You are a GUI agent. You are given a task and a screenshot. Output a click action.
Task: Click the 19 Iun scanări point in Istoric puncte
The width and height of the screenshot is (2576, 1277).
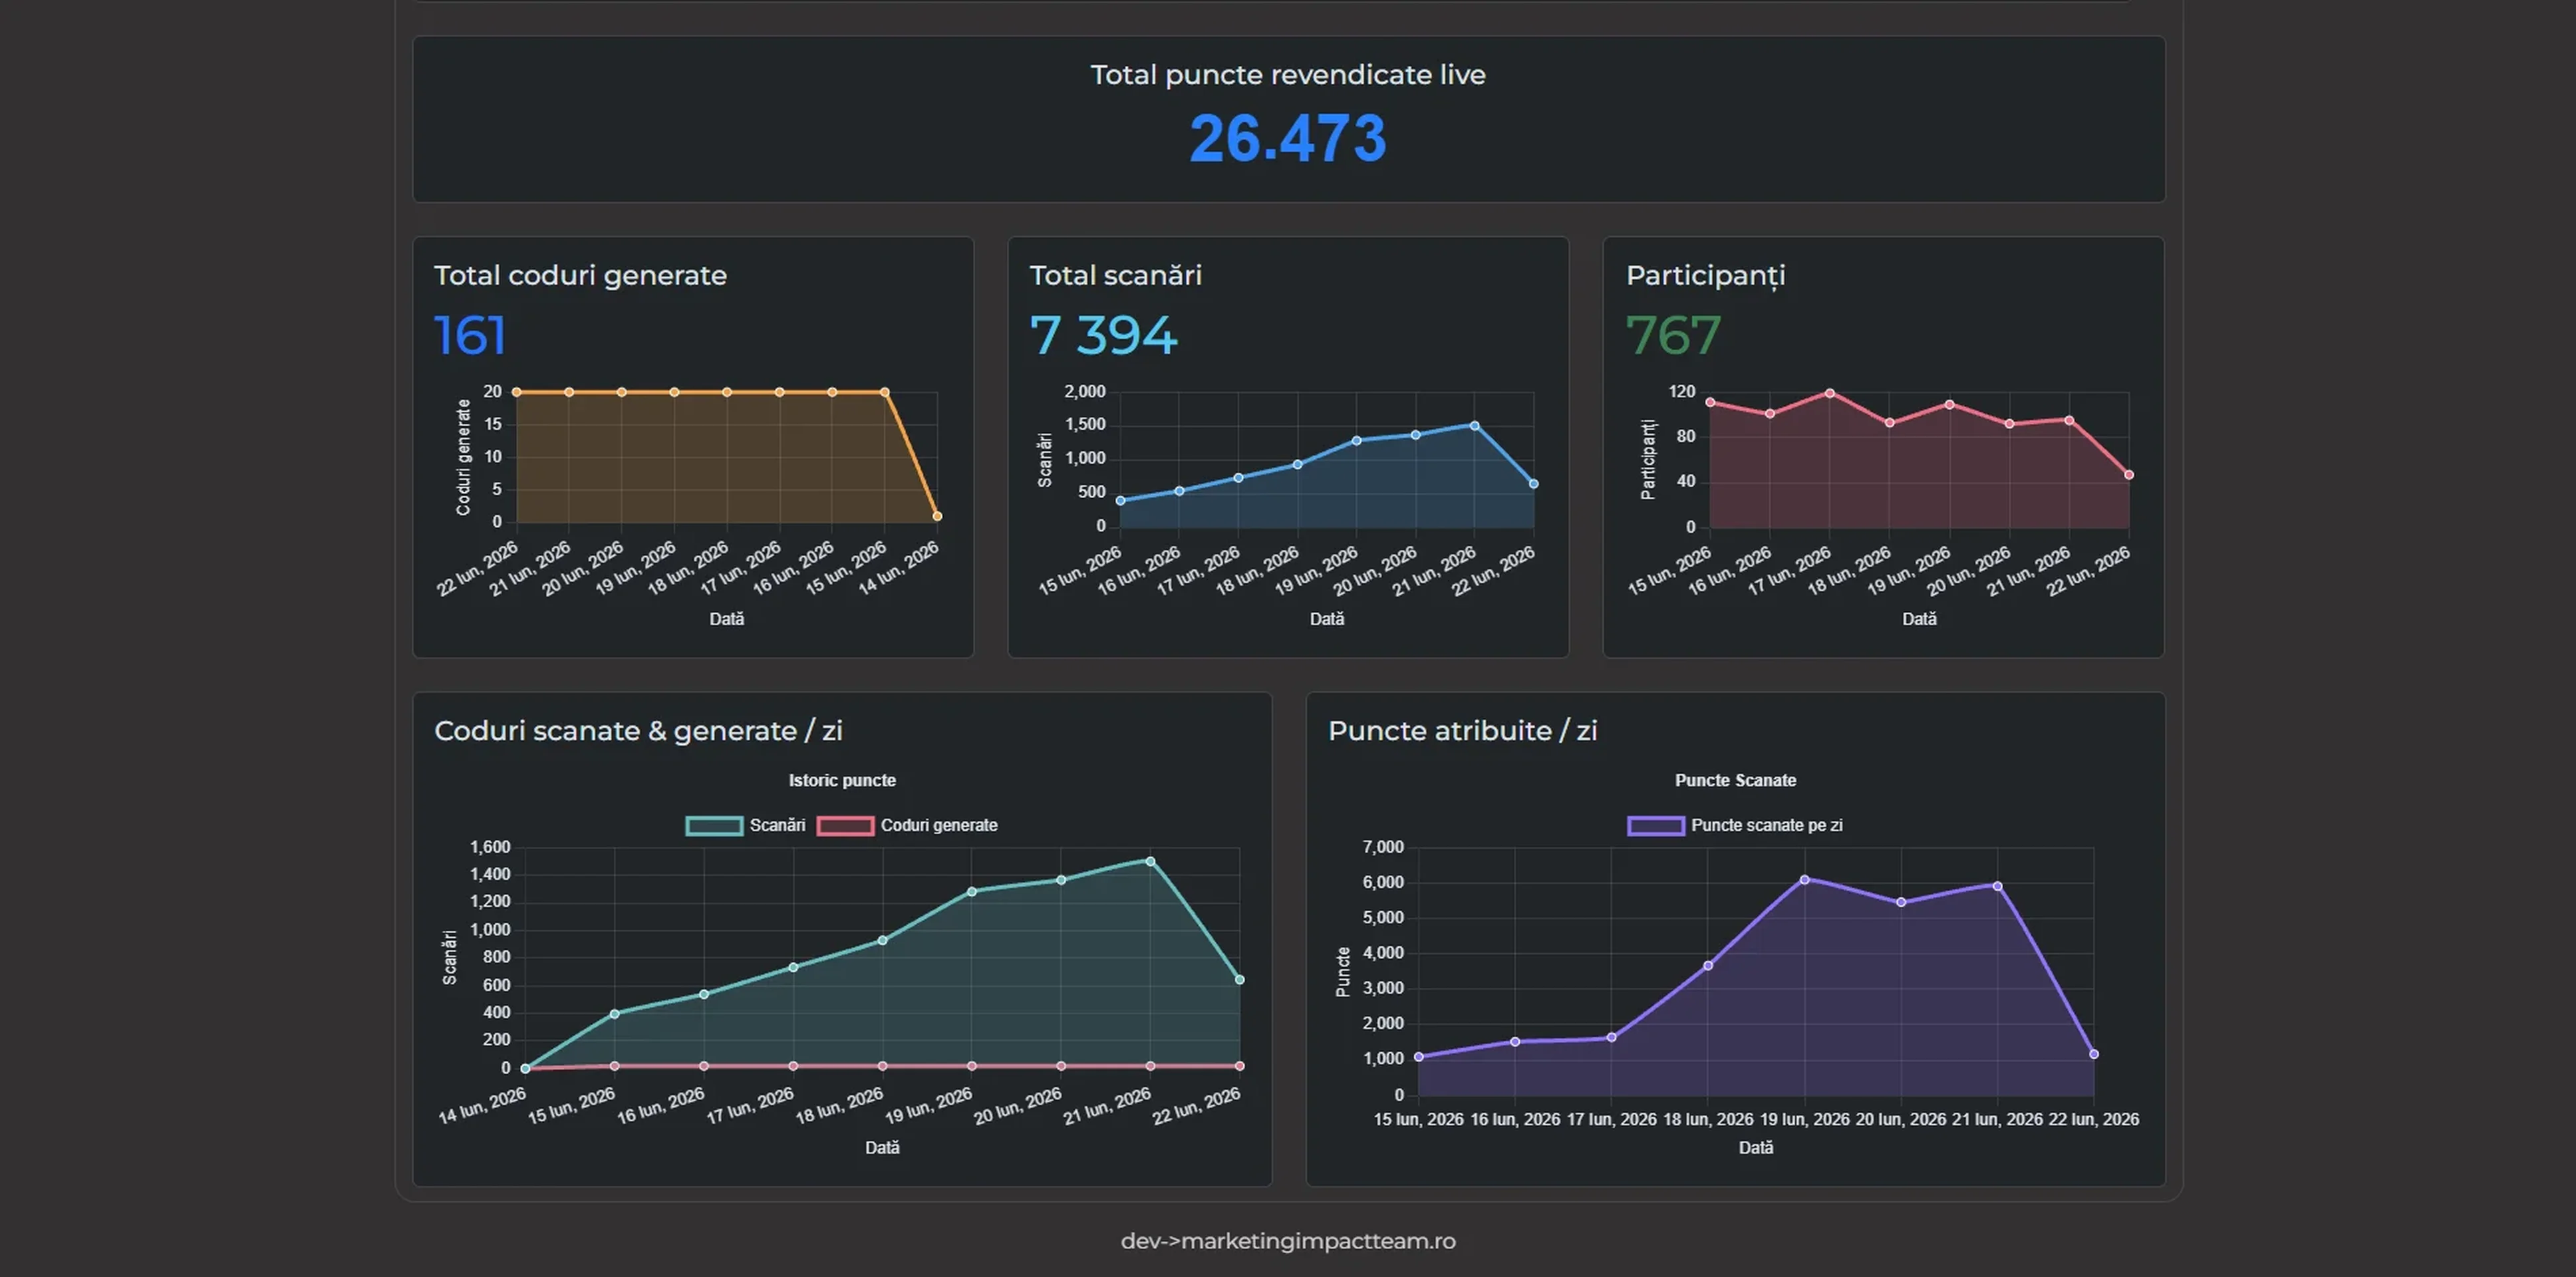[971, 891]
